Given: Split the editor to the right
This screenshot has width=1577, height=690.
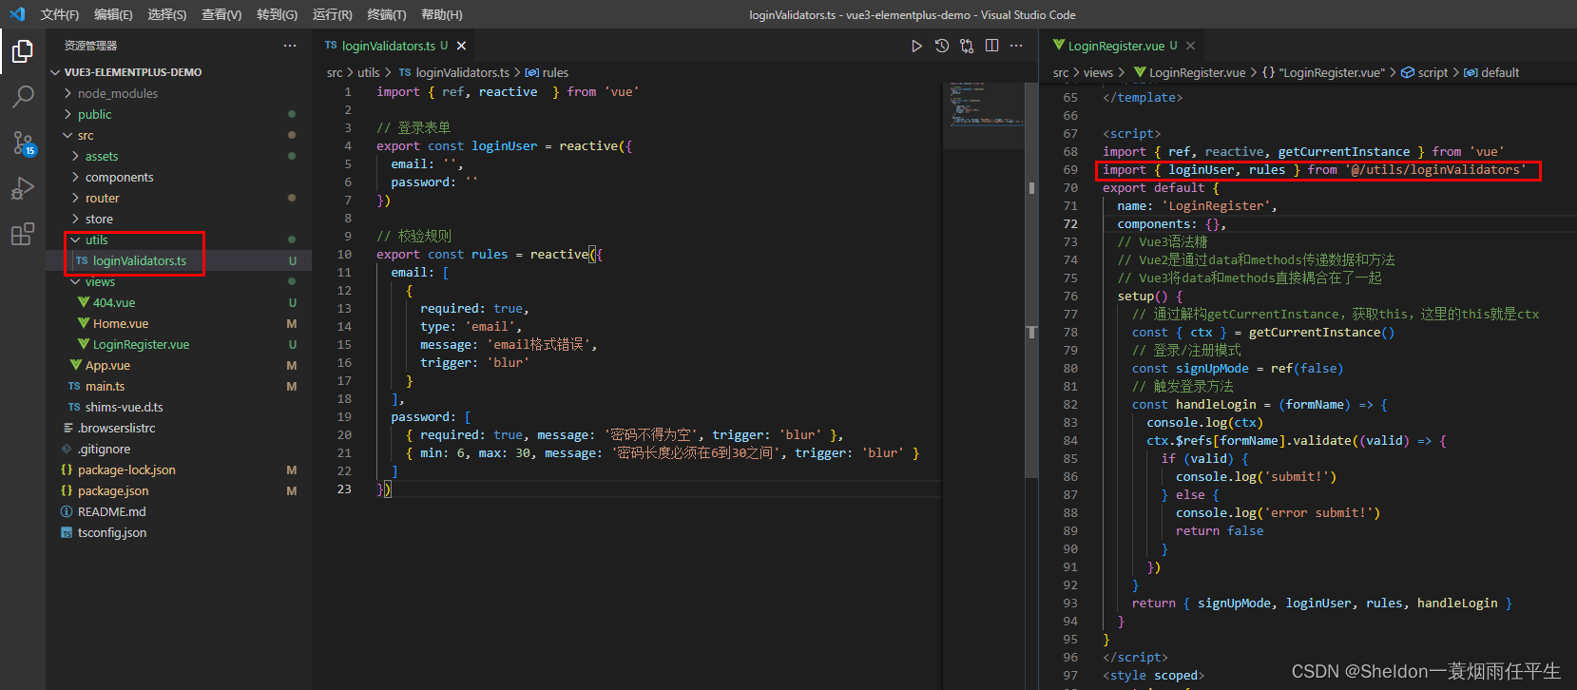Looking at the screenshot, I should click(991, 46).
